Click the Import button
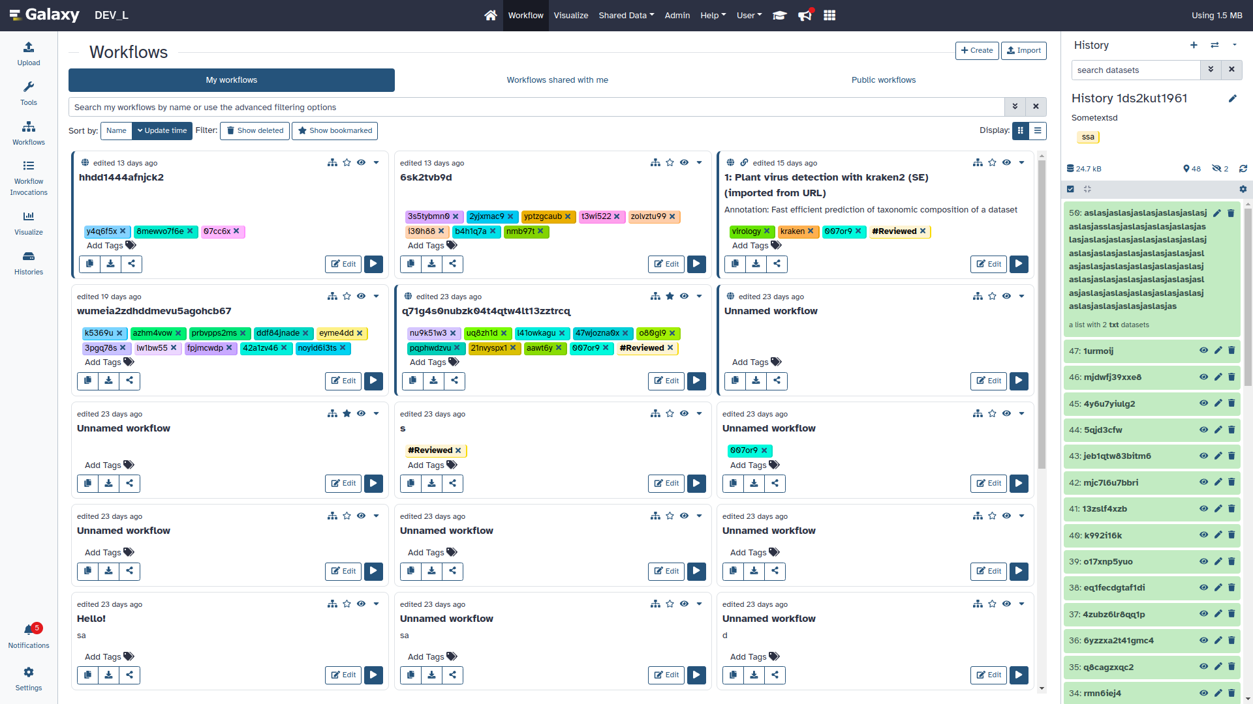 click(x=1023, y=50)
